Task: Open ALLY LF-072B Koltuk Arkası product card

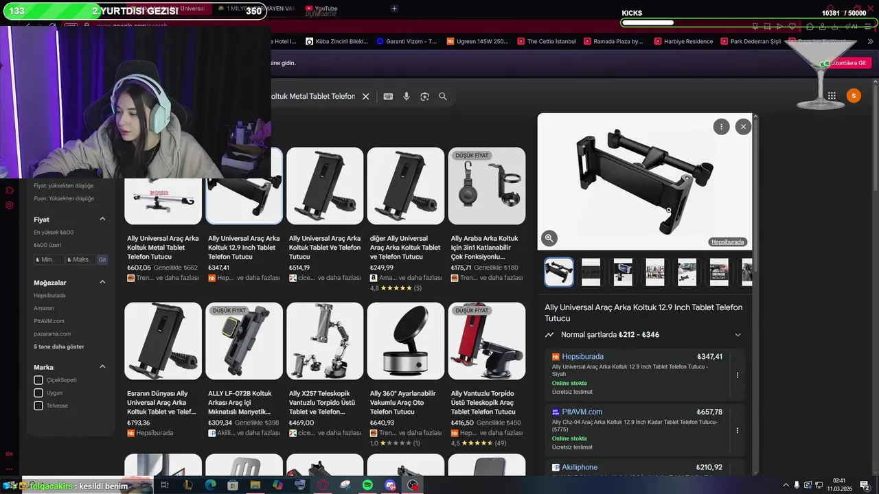Action: (x=244, y=370)
